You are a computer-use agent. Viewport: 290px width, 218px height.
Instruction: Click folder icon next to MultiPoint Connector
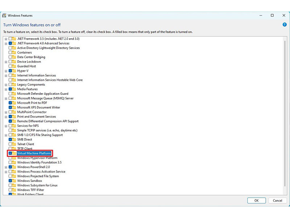[x=14, y=112]
